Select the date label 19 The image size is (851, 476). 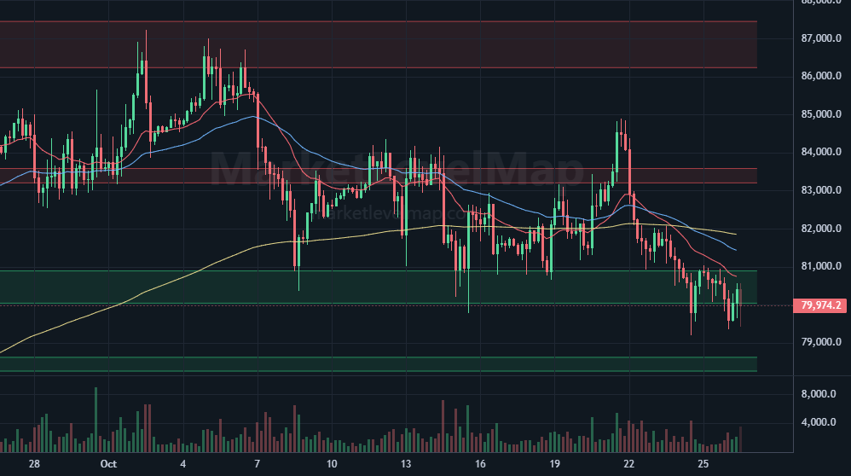(x=554, y=464)
